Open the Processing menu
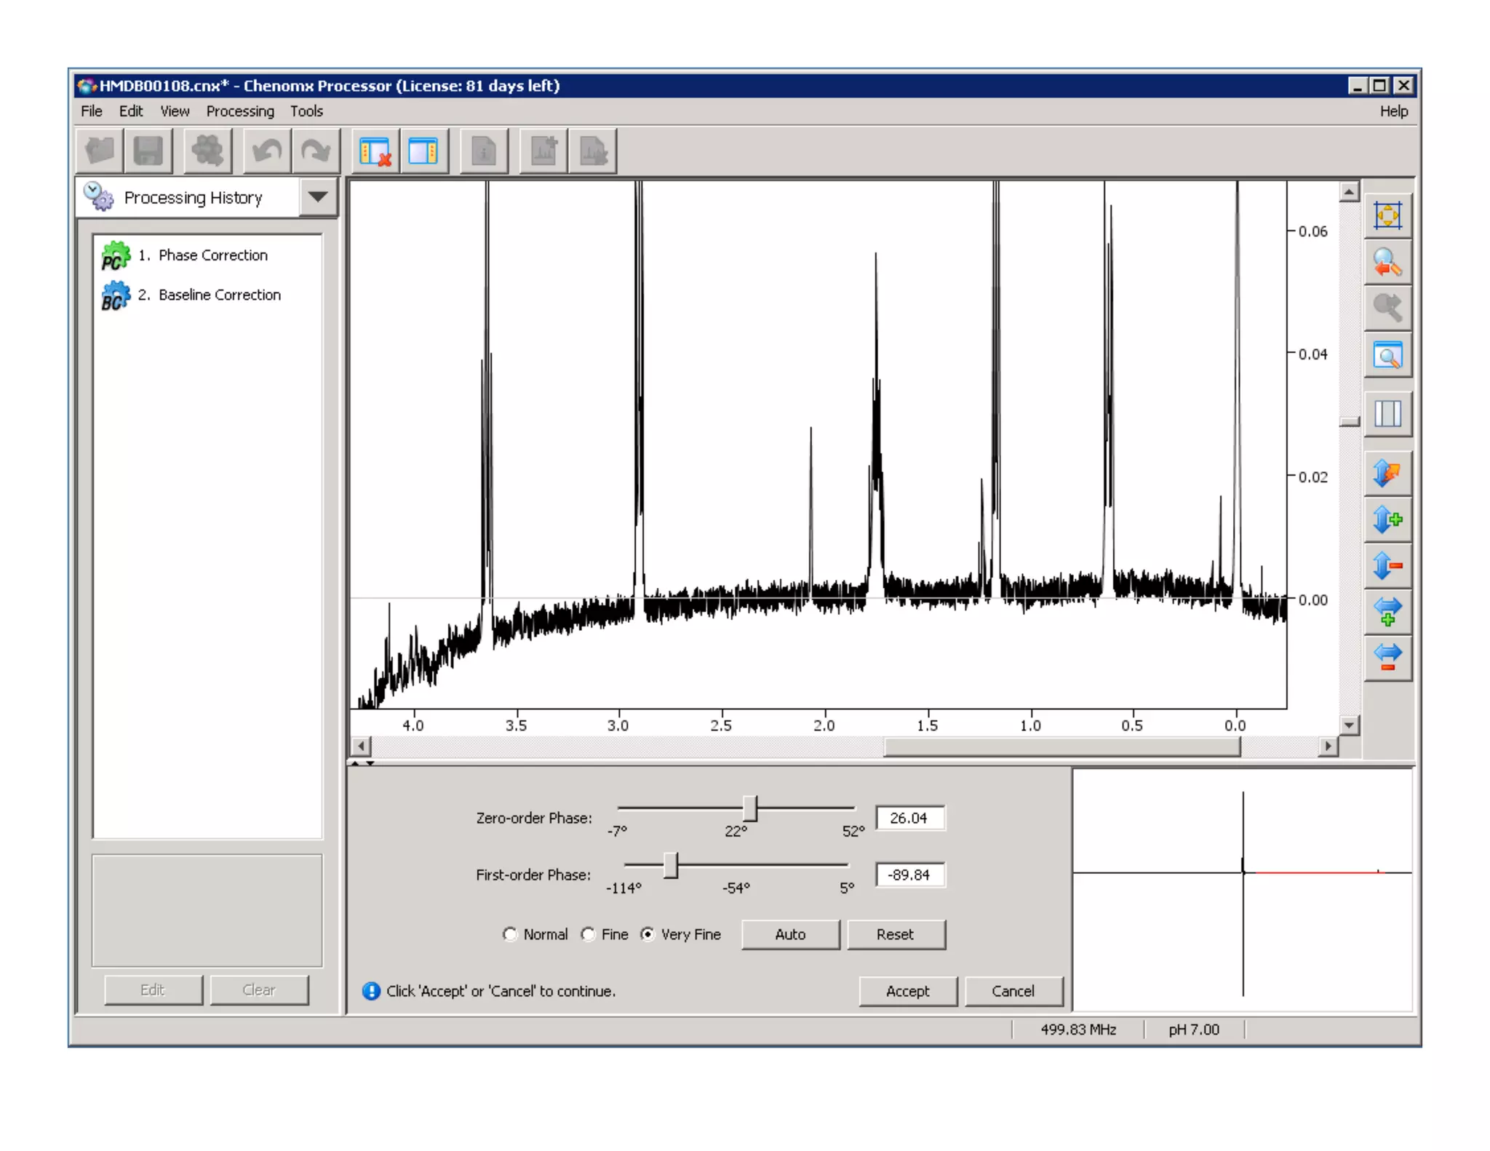This screenshot has width=1490, height=1151. [x=240, y=111]
